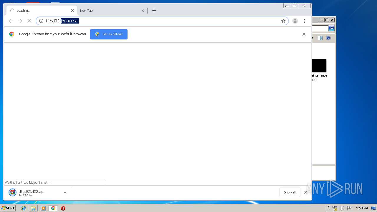The height and width of the screenshot is (212, 377).
Task: Click search button in background Explorer window
Action: tap(331, 28)
